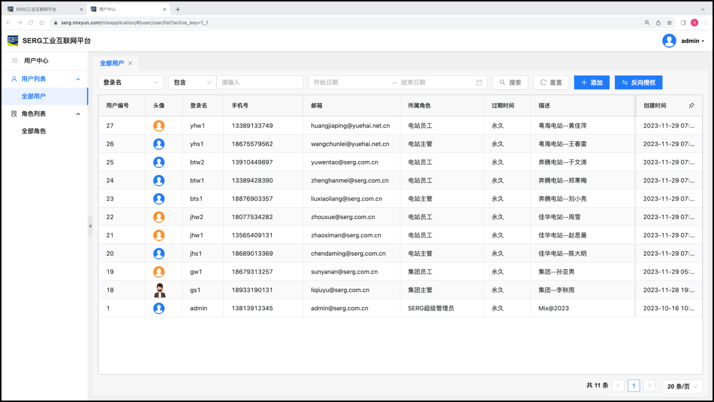The image size is (714, 402).
Task: Click the 请输入 search text field
Action: [x=259, y=82]
